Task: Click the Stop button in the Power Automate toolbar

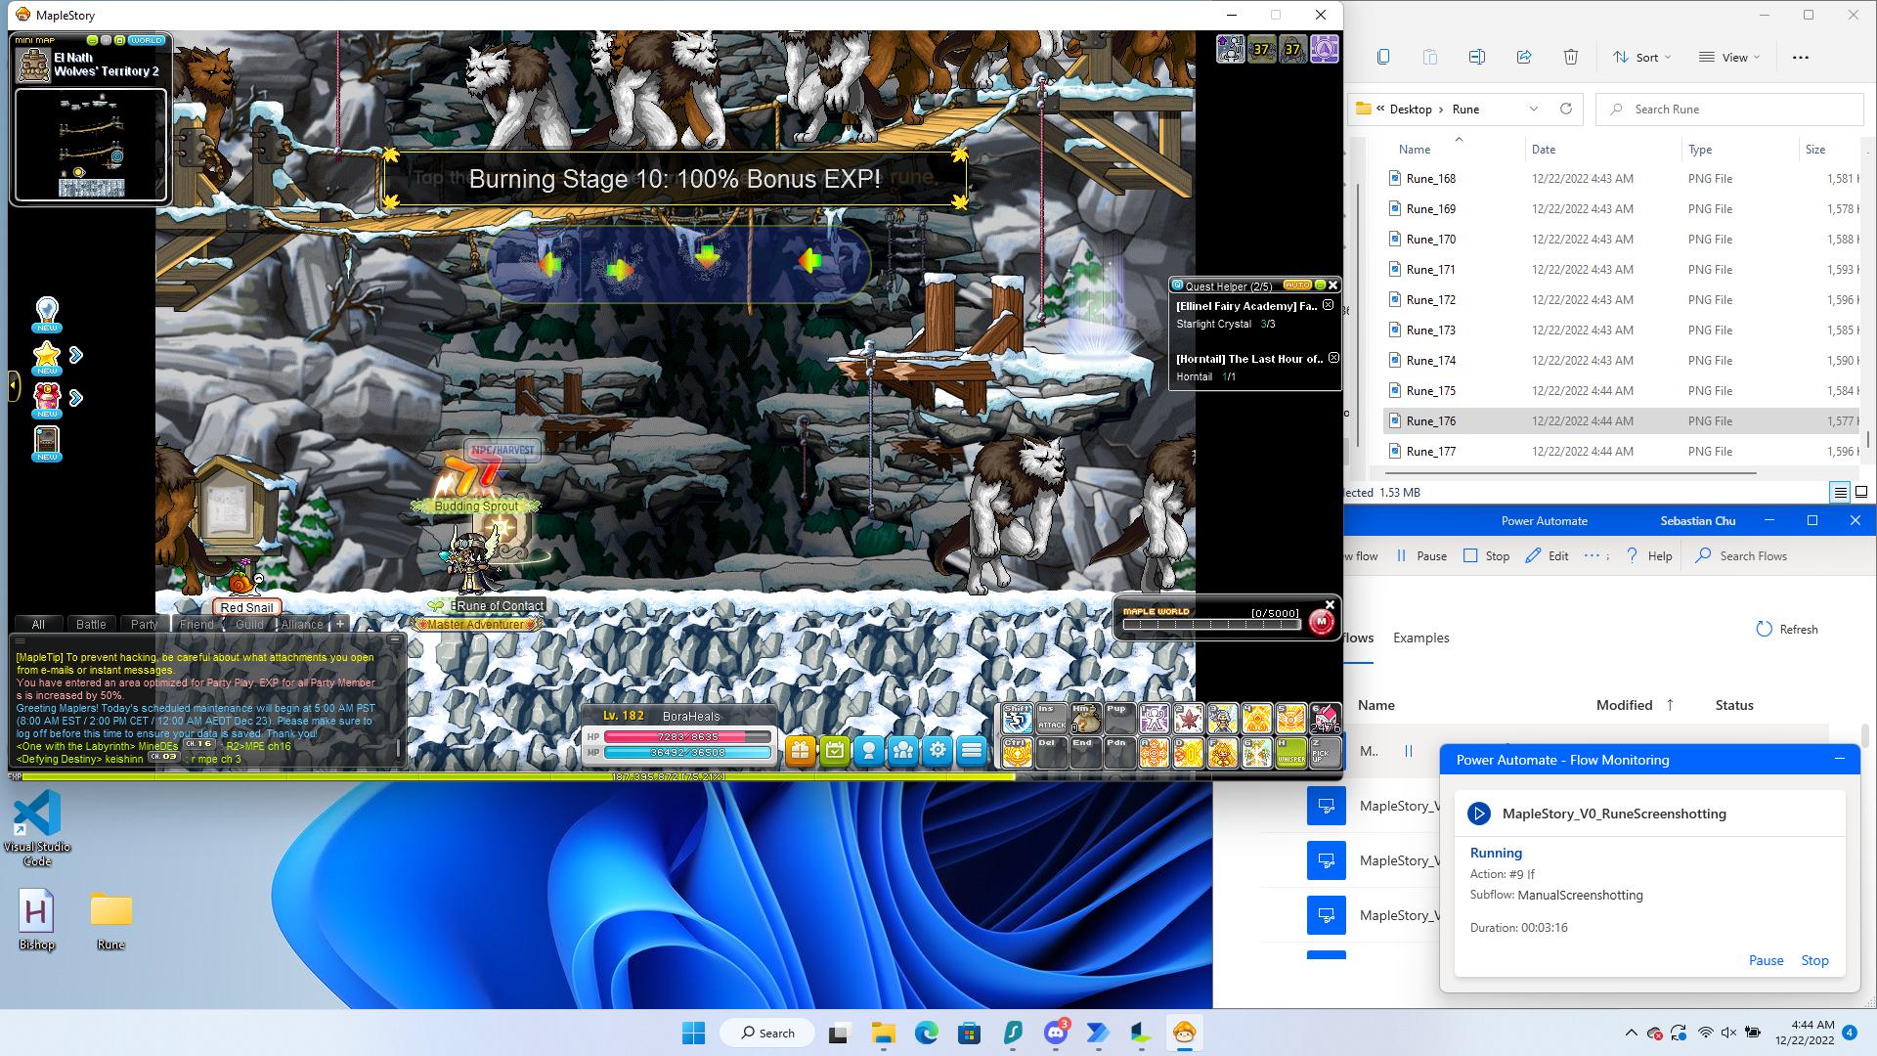Action: pyautogui.click(x=1486, y=555)
